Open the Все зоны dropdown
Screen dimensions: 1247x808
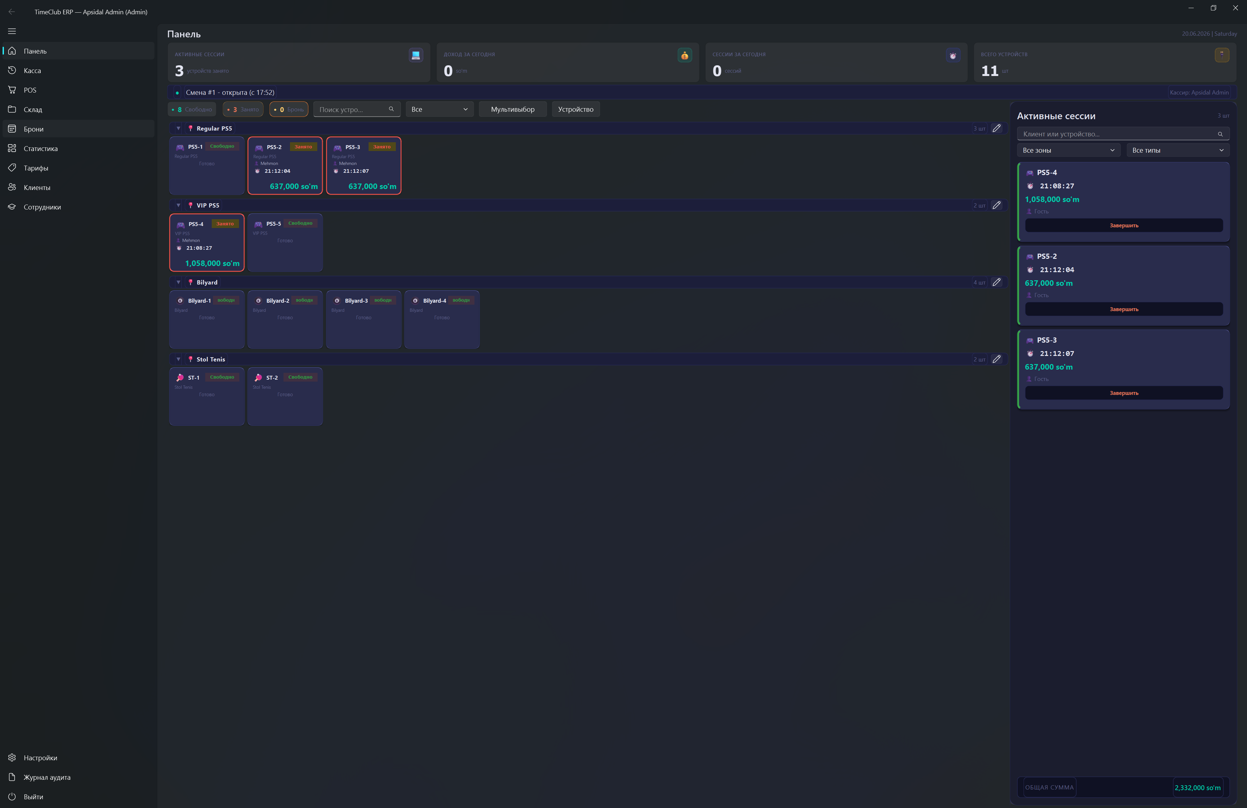pos(1068,150)
